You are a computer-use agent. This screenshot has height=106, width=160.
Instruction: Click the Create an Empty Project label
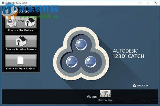pos(21,68)
